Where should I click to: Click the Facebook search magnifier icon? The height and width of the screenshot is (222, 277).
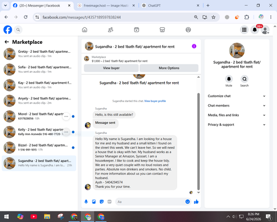tap(18, 29)
